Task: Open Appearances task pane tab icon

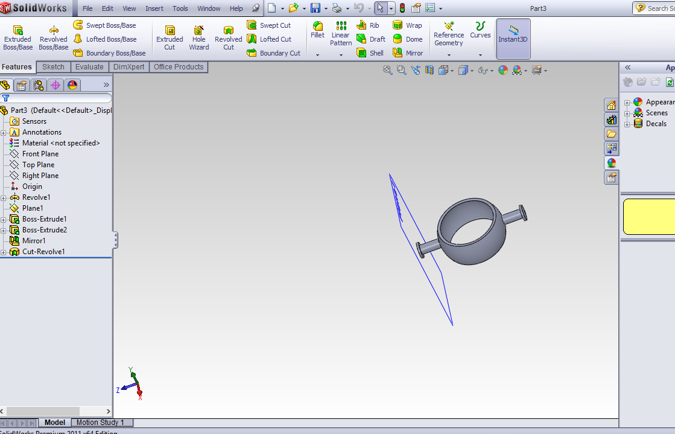Action: click(611, 163)
